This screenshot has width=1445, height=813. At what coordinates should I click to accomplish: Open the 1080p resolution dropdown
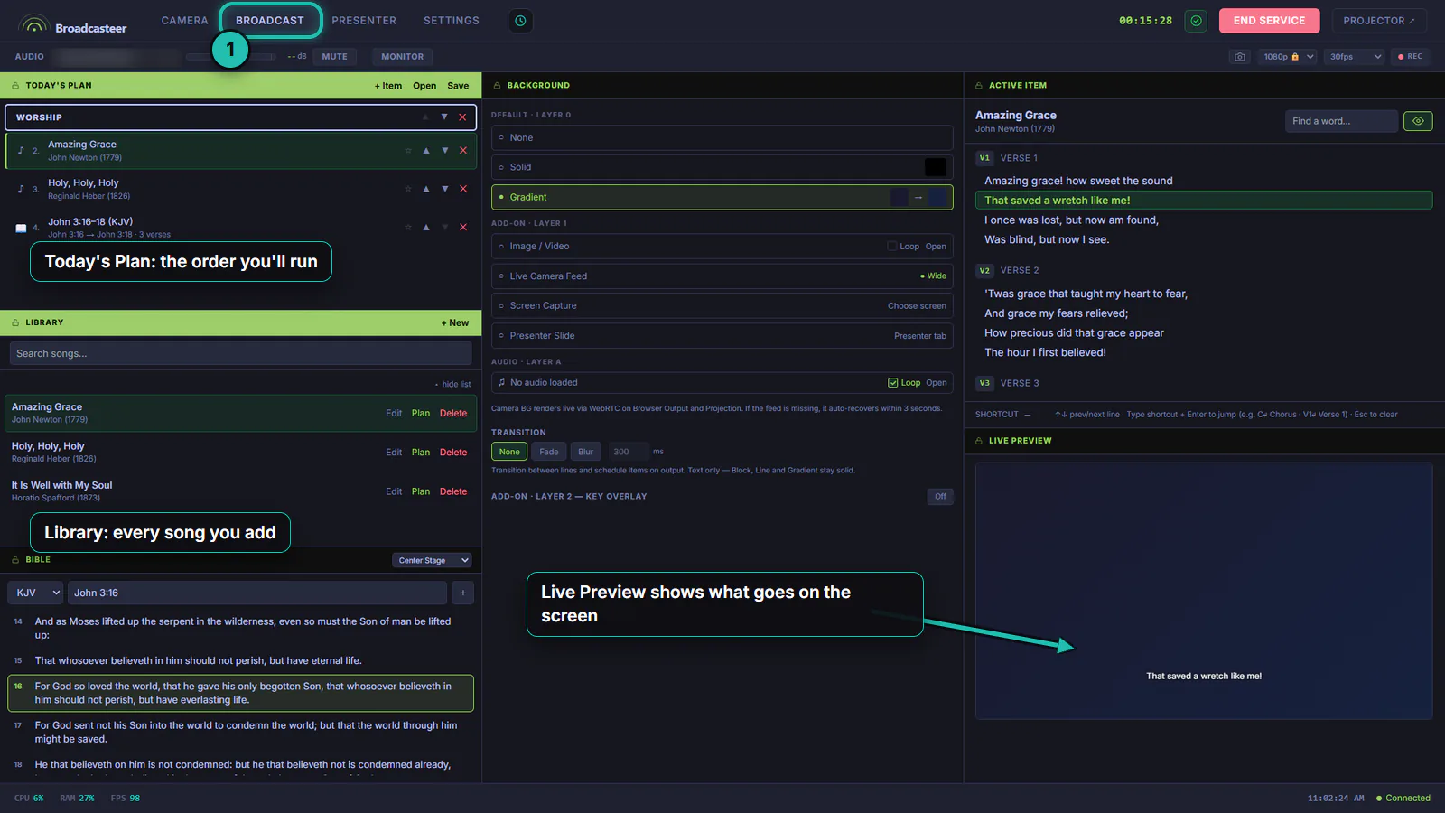click(x=1288, y=57)
